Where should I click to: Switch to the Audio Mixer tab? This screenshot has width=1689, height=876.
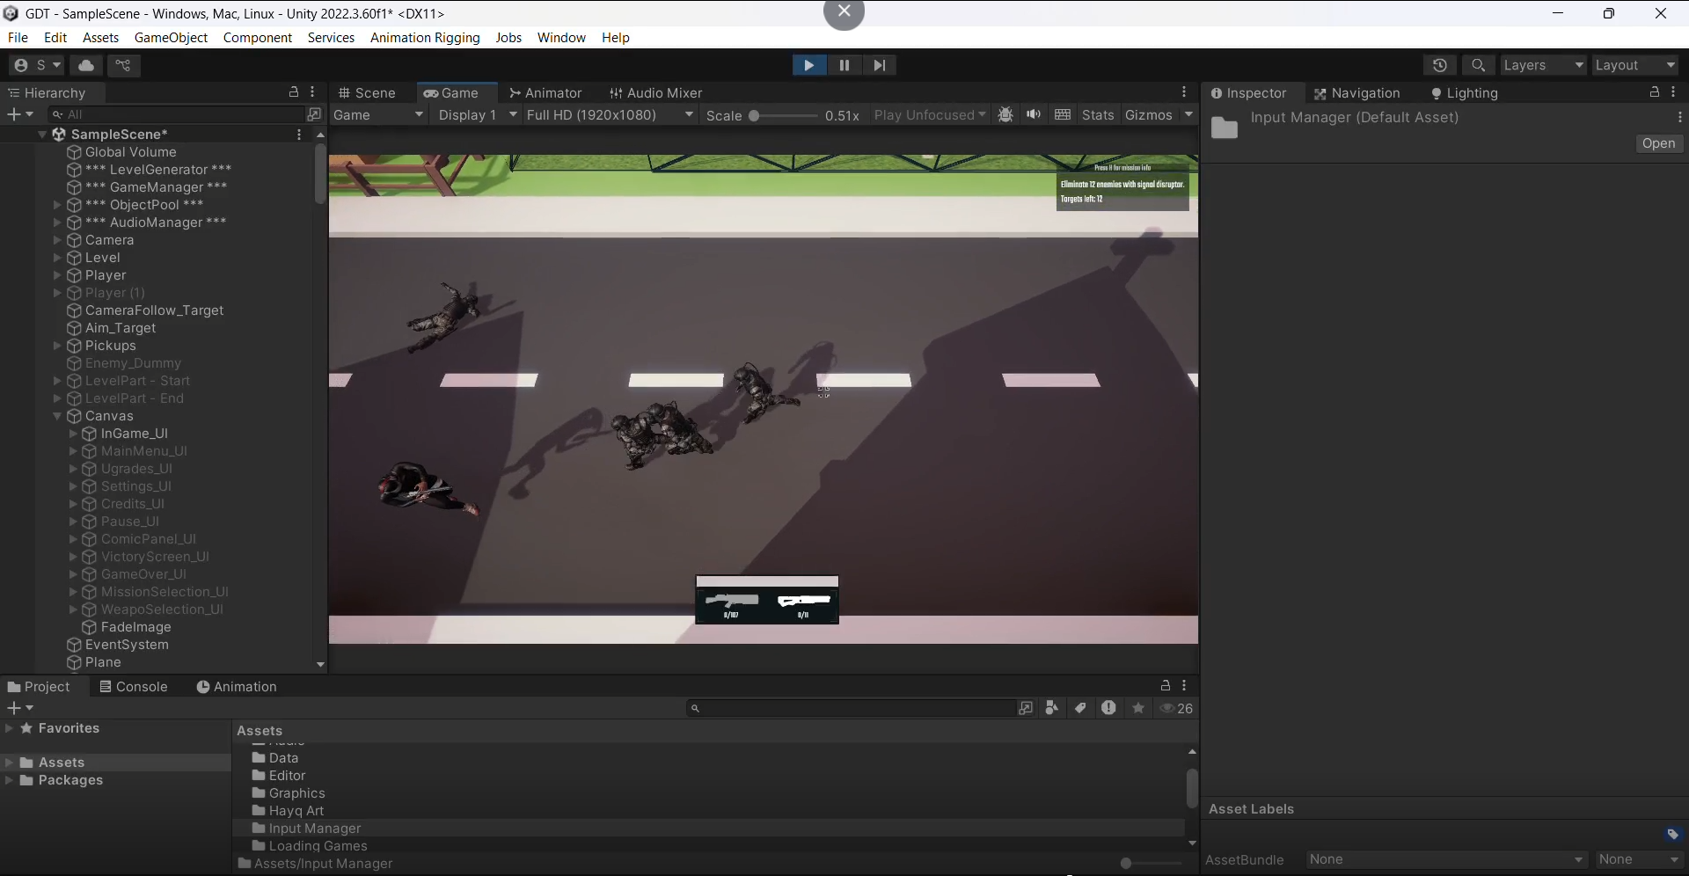coord(656,93)
